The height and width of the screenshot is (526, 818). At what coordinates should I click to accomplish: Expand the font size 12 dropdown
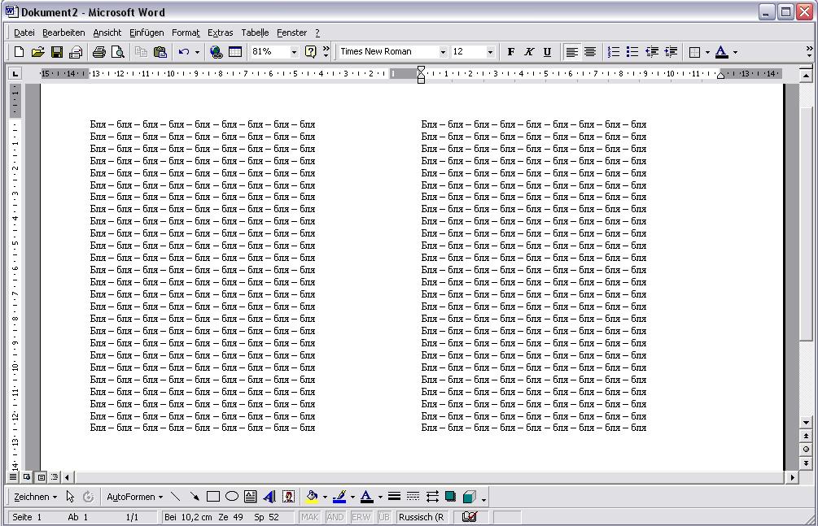pyautogui.click(x=490, y=52)
